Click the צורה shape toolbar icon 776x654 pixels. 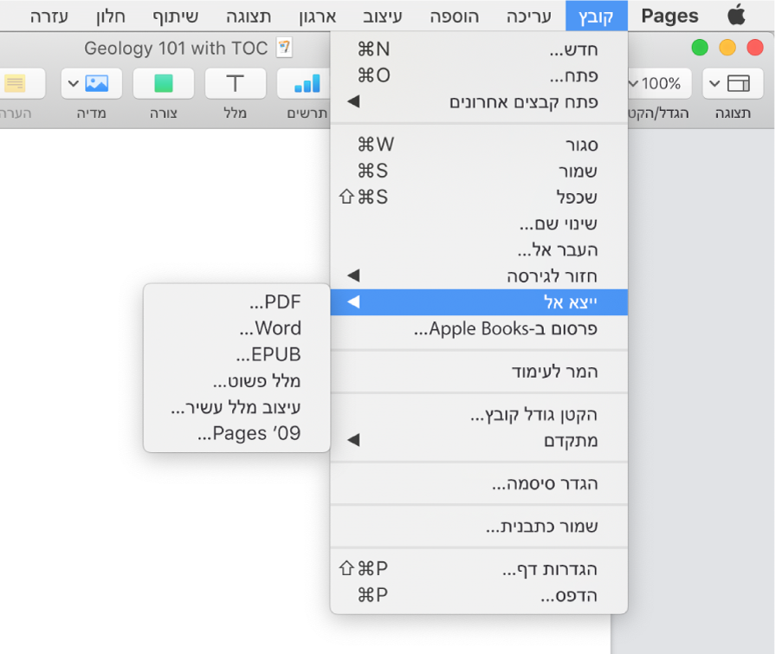coord(164,83)
